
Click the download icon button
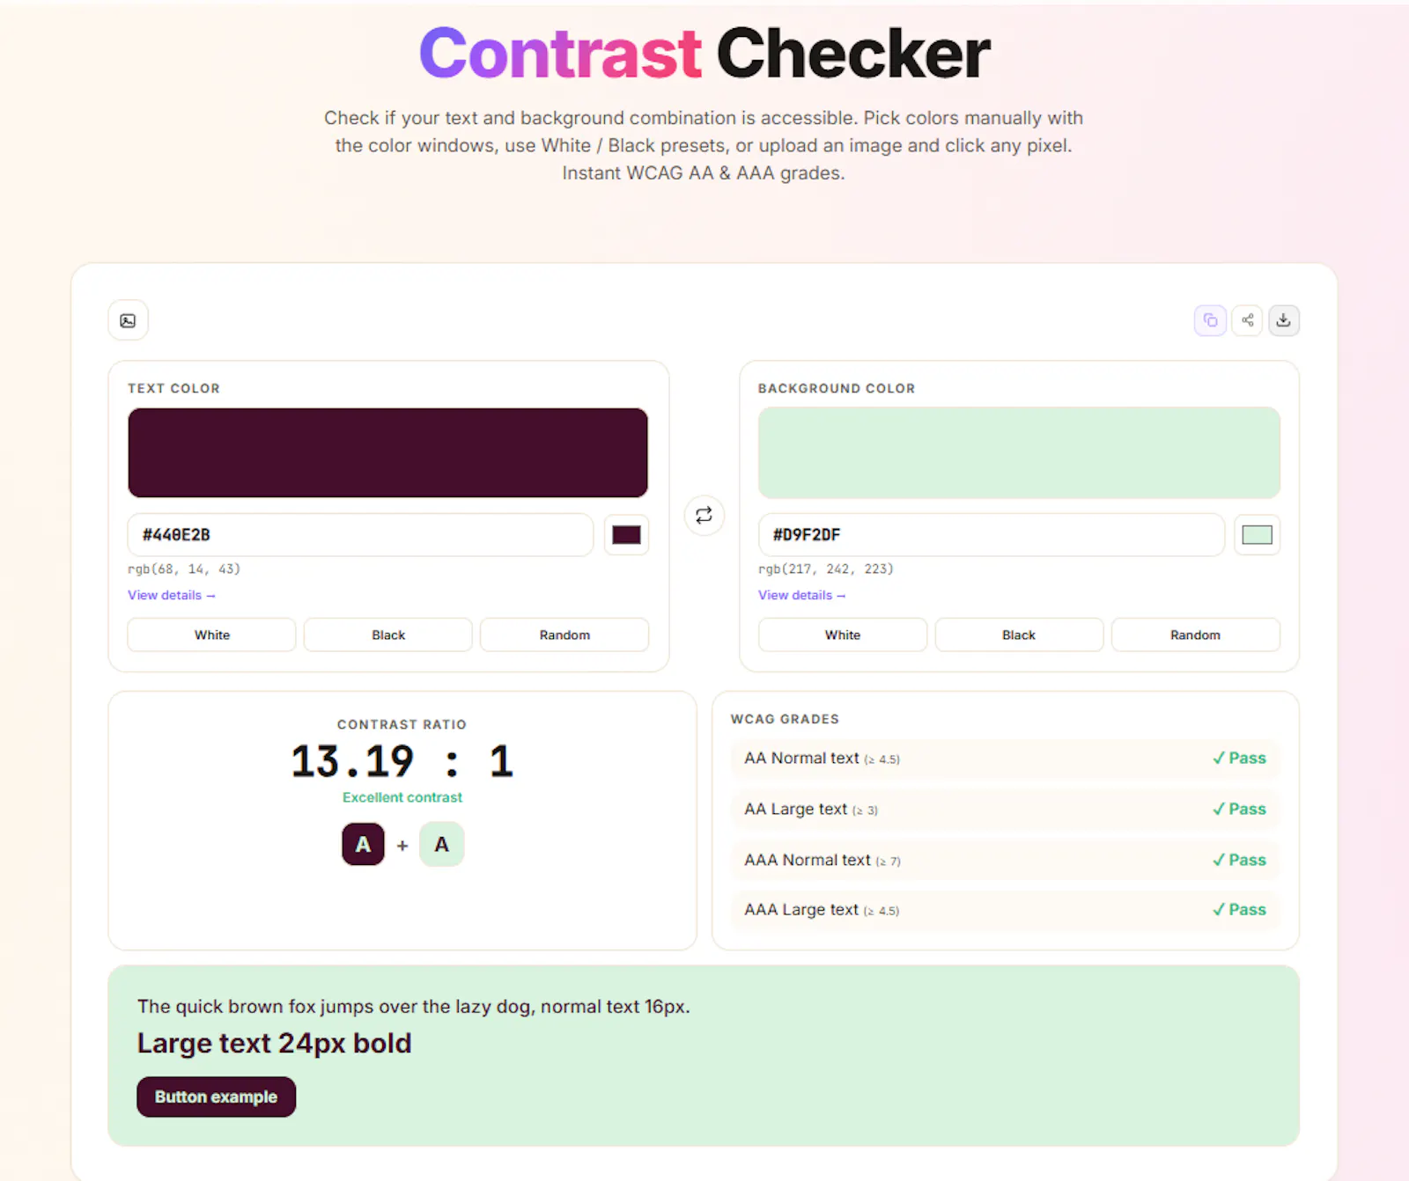[1284, 320]
